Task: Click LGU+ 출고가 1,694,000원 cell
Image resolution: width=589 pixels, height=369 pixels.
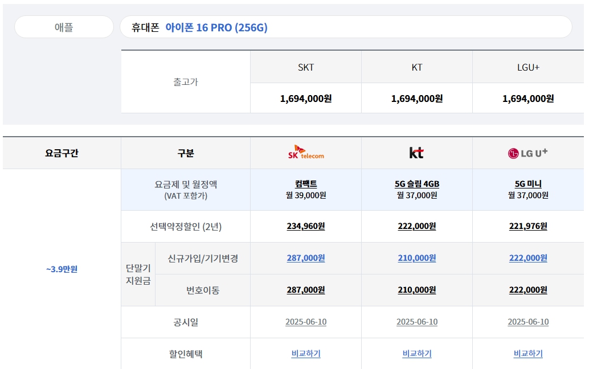Action: click(528, 99)
